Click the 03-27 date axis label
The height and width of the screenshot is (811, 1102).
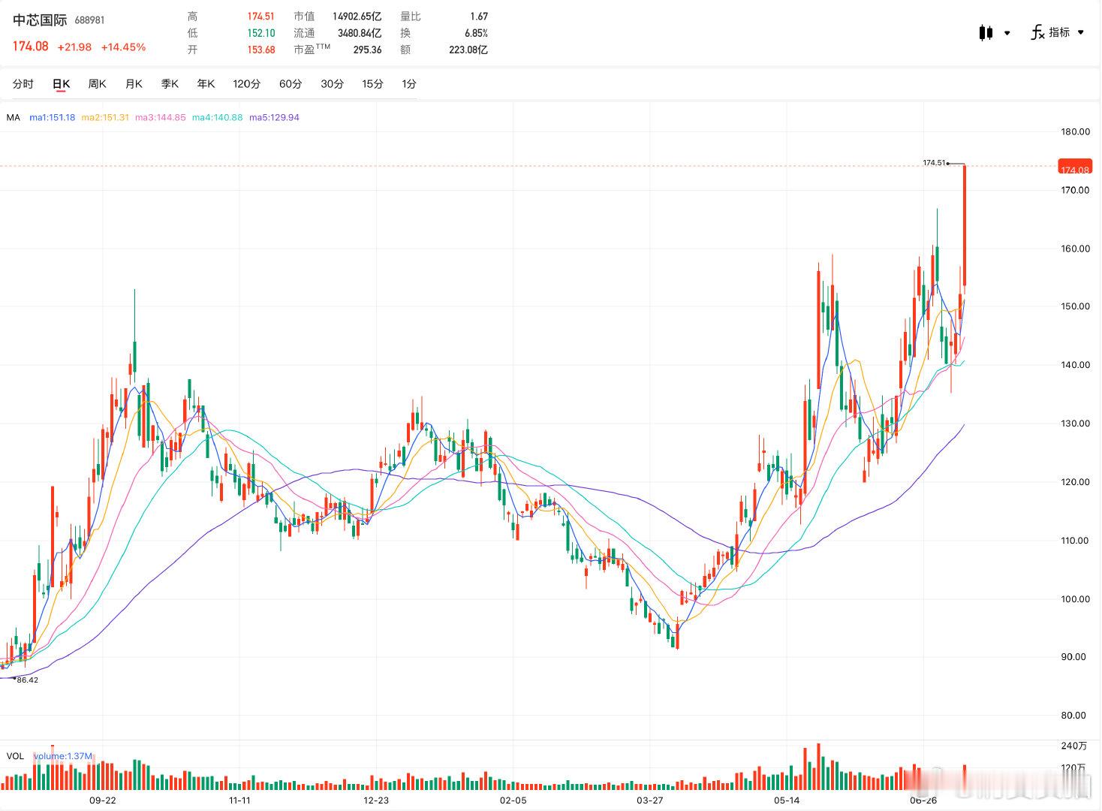[x=650, y=800]
